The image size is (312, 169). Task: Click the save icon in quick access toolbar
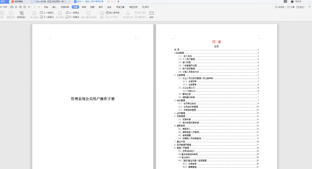[x=12, y=7]
